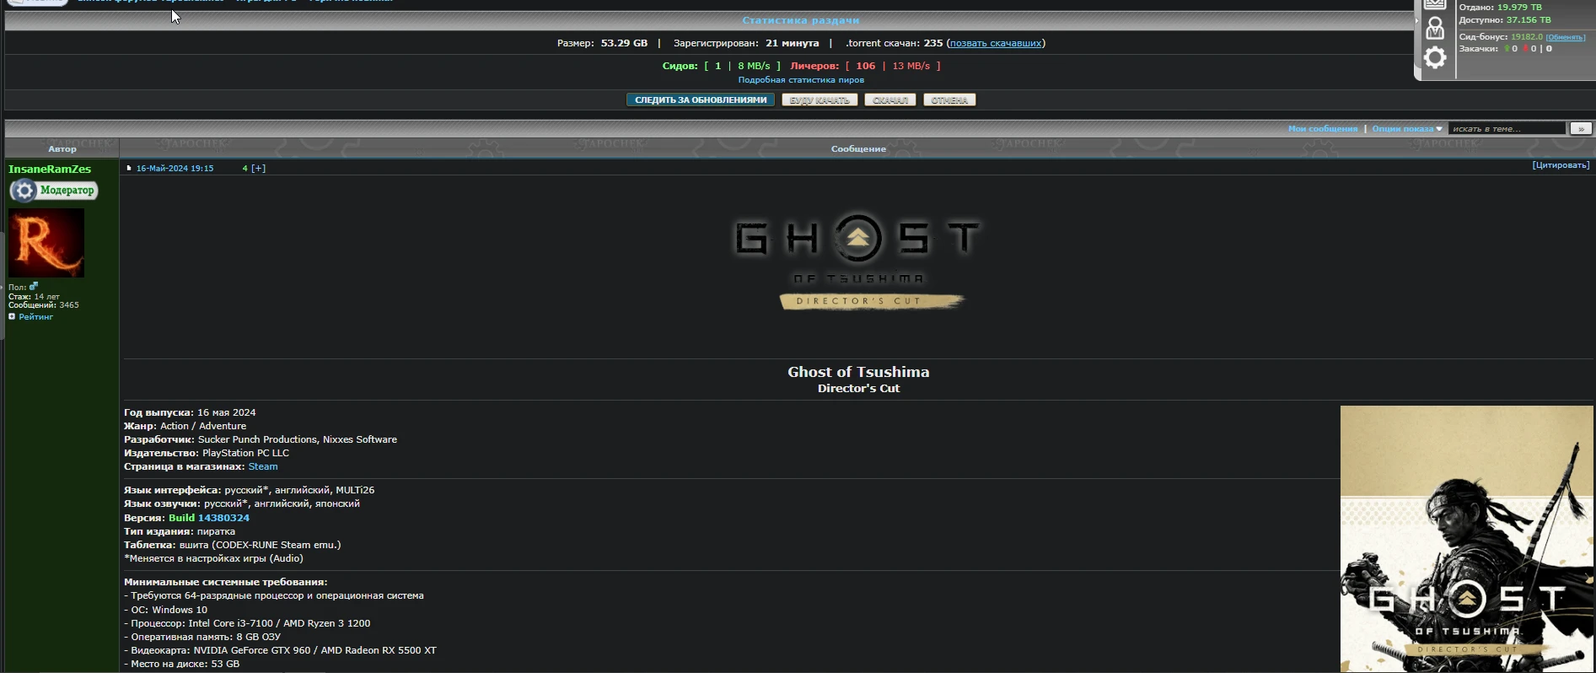Click the СКАЧАЛ button
The height and width of the screenshot is (673, 1596).
[890, 100]
